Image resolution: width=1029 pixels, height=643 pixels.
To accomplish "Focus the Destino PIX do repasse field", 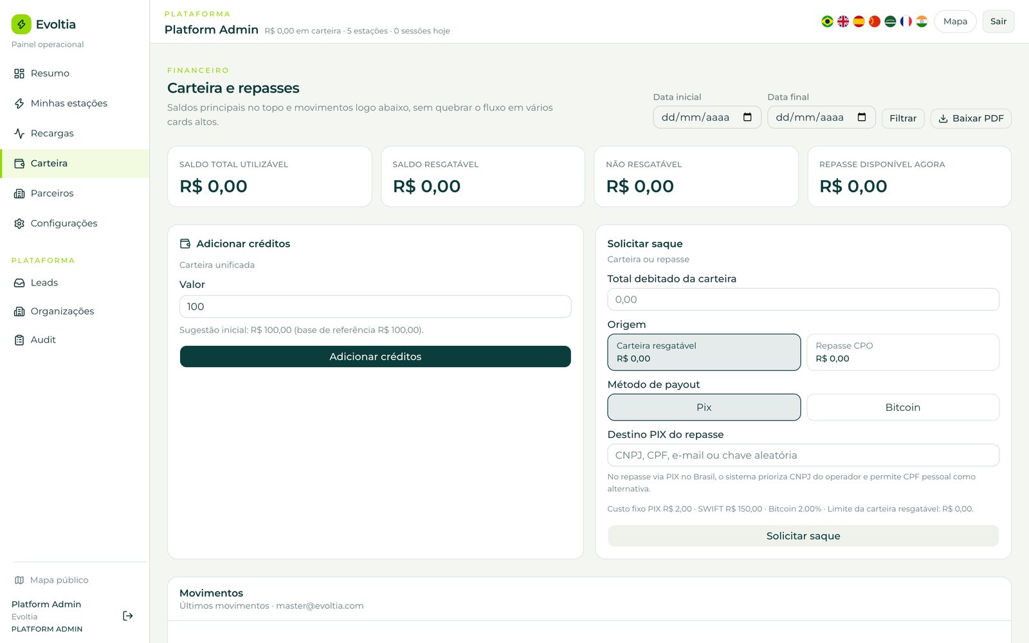I will (x=803, y=455).
